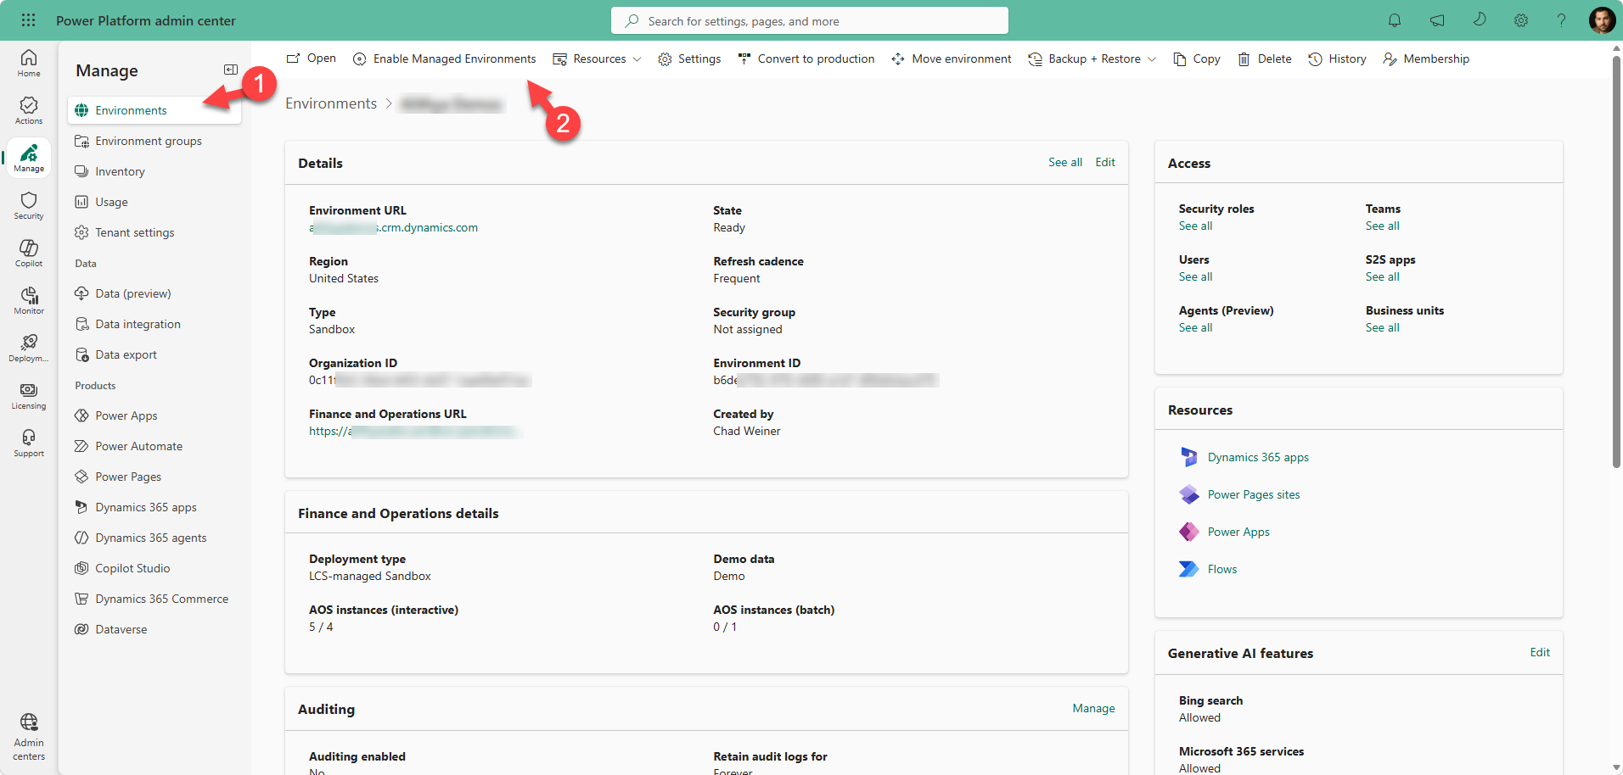
Task: Open Dataverse product page
Action: pyautogui.click(x=154, y=629)
